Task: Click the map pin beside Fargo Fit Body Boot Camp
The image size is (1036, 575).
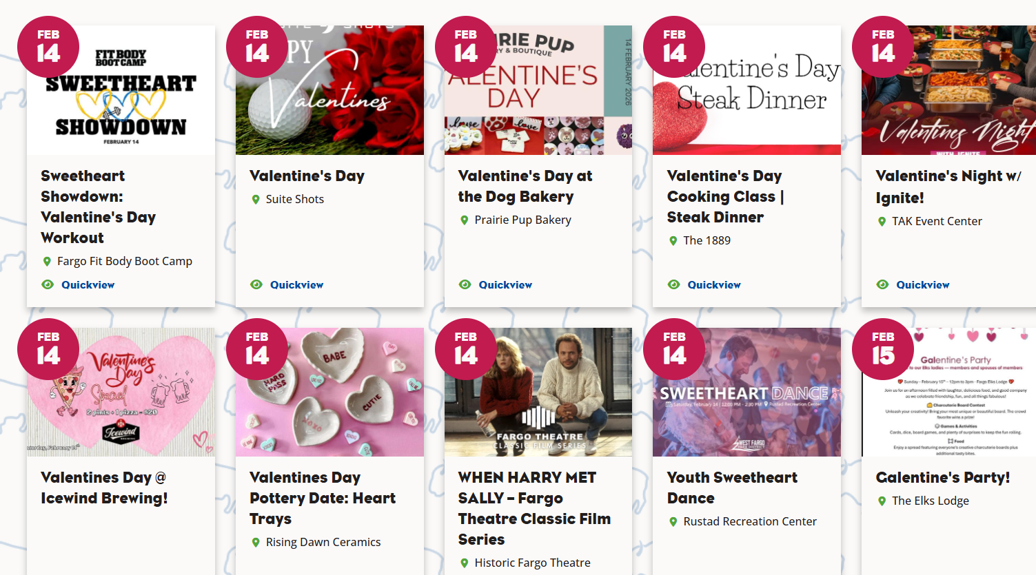Action: [47, 262]
